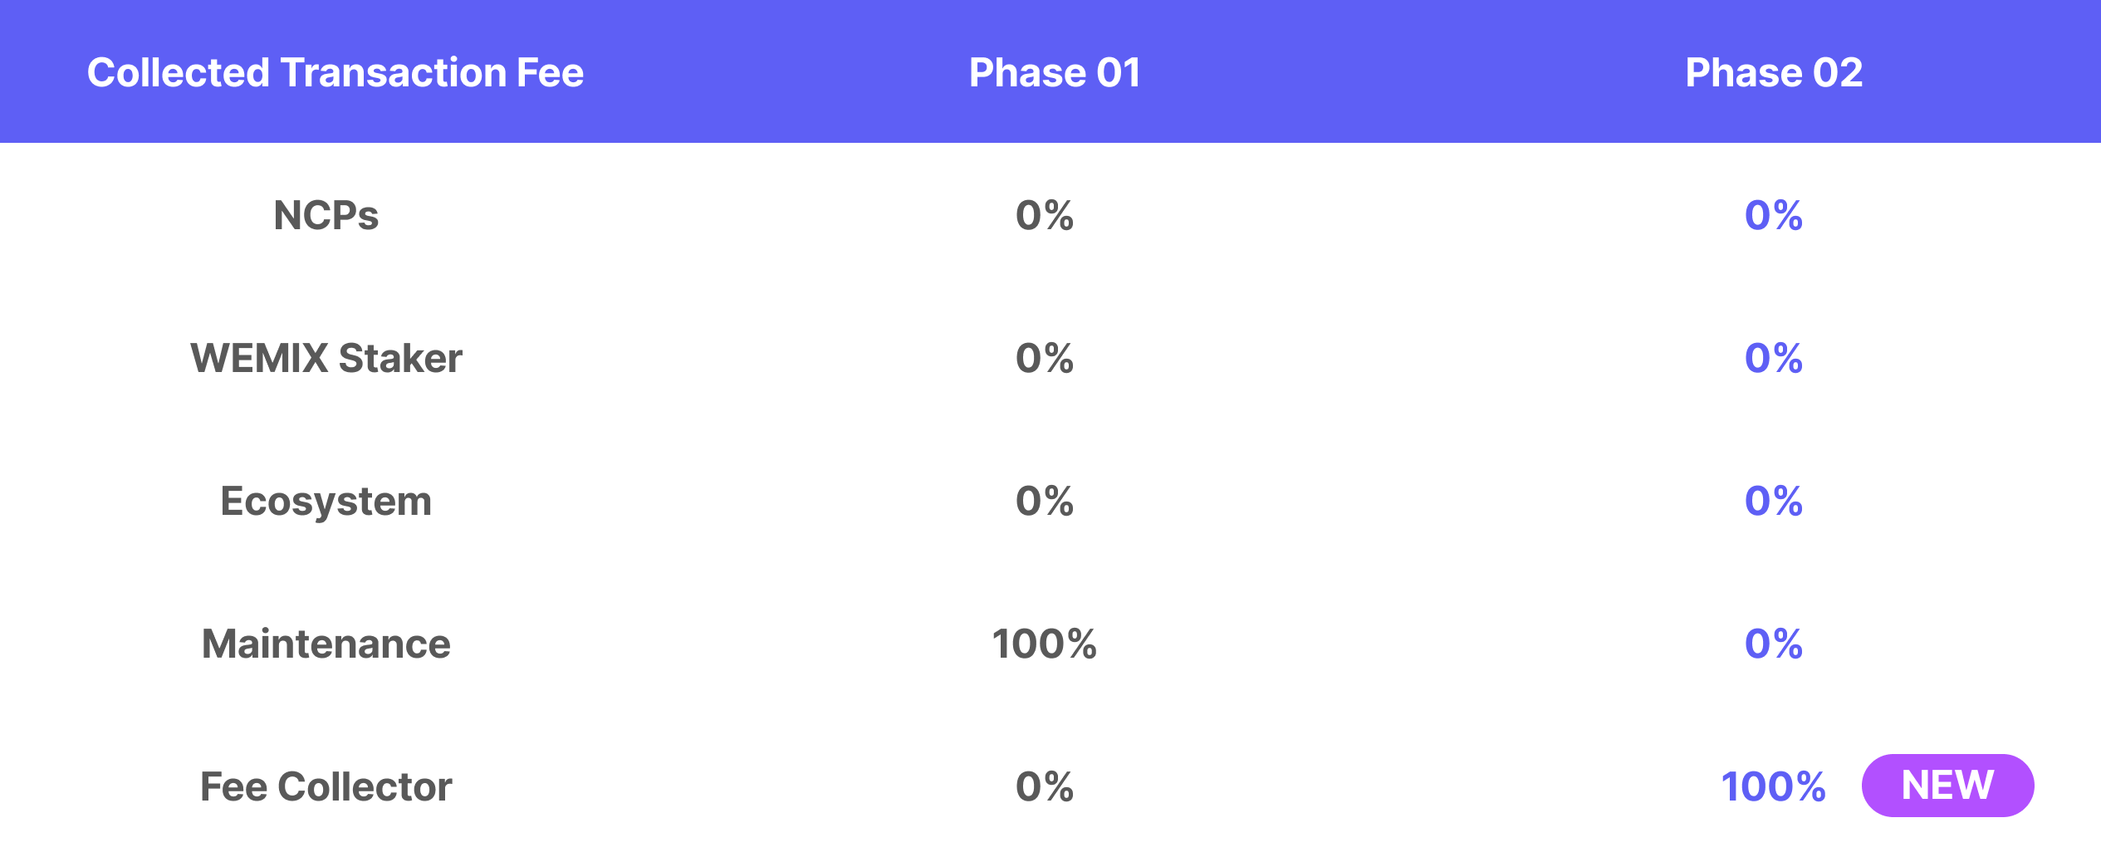Click the Fee Collector row label
The image size is (2101, 857).
(326, 787)
